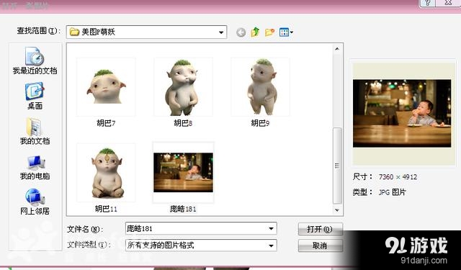This screenshot has height=270, width=461.
Task: Click the help question mark button
Action: [x=428, y=3]
